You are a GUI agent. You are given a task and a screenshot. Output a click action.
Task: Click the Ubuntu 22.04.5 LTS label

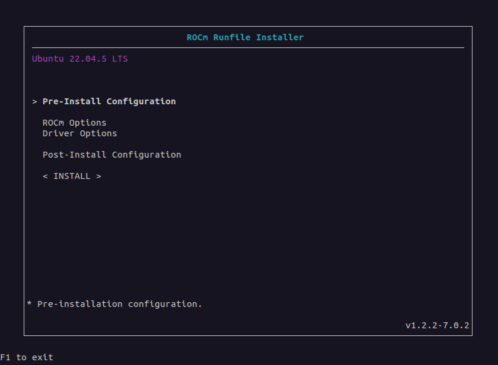pyautogui.click(x=80, y=59)
